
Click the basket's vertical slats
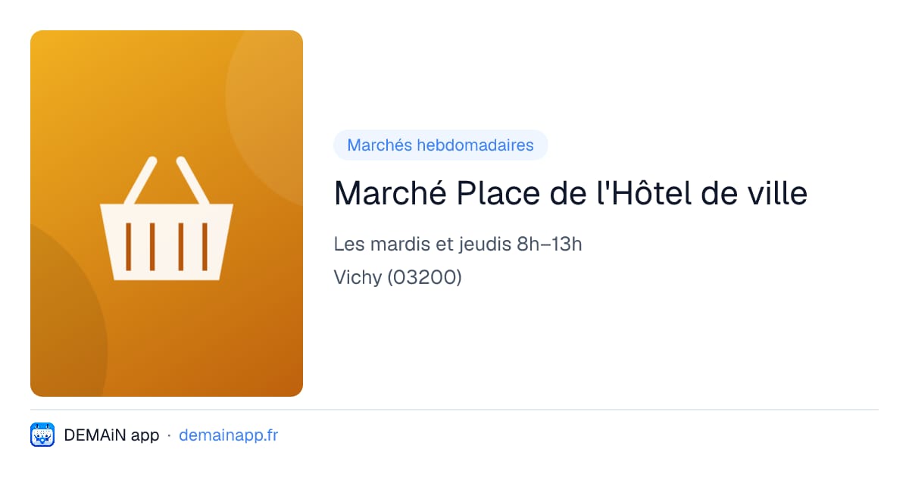[x=167, y=246]
